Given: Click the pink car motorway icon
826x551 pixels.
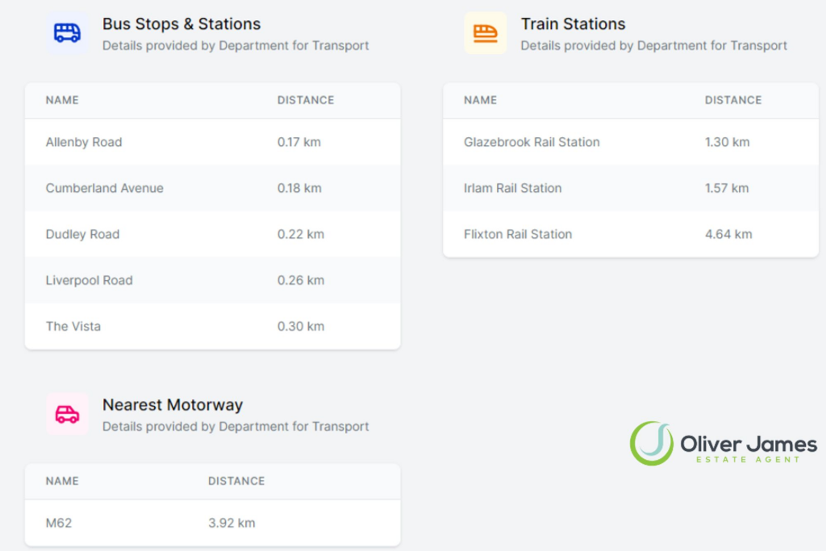Looking at the screenshot, I should click(67, 414).
